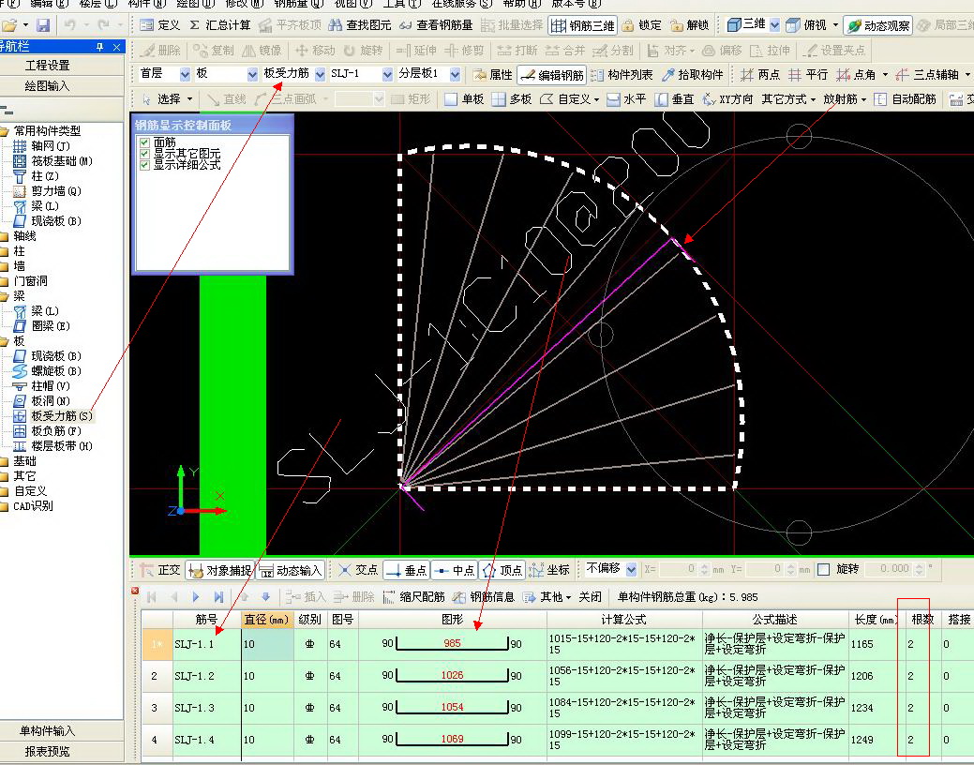
Task: Toggle 显示其它图元 checkbox
Action: point(144,153)
